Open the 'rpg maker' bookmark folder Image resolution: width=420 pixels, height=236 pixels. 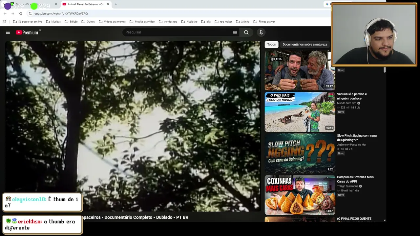point(223,22)
